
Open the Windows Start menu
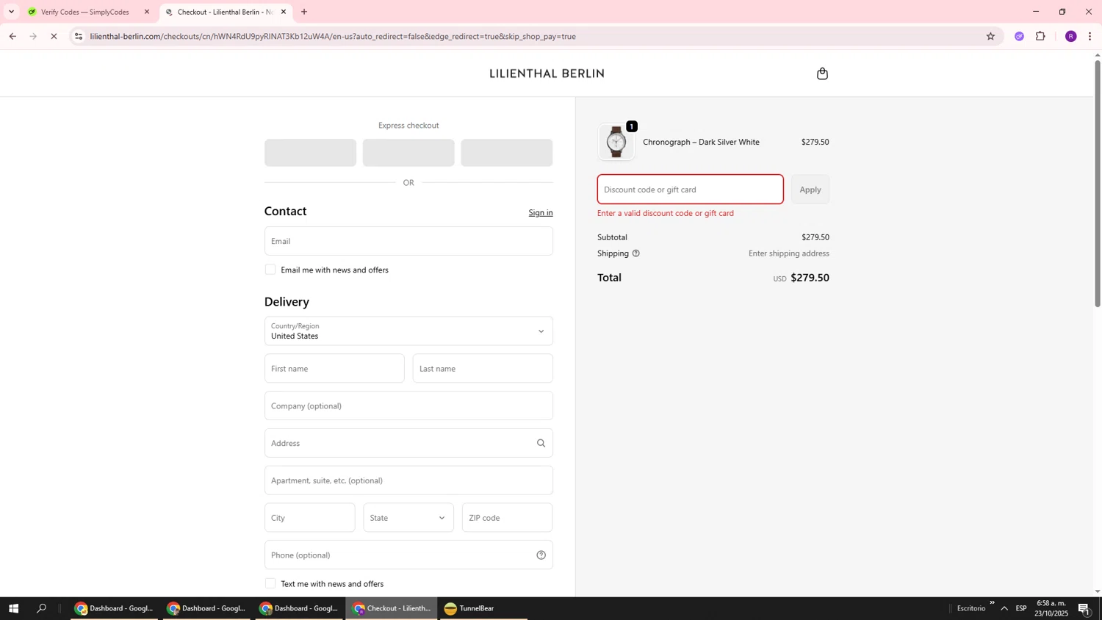[x=12, y=608]
